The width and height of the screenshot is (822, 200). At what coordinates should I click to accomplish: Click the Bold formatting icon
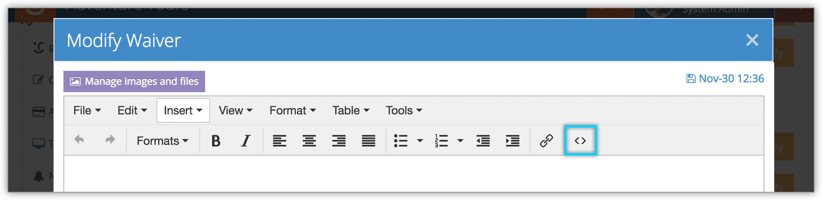tap(216, 141)
